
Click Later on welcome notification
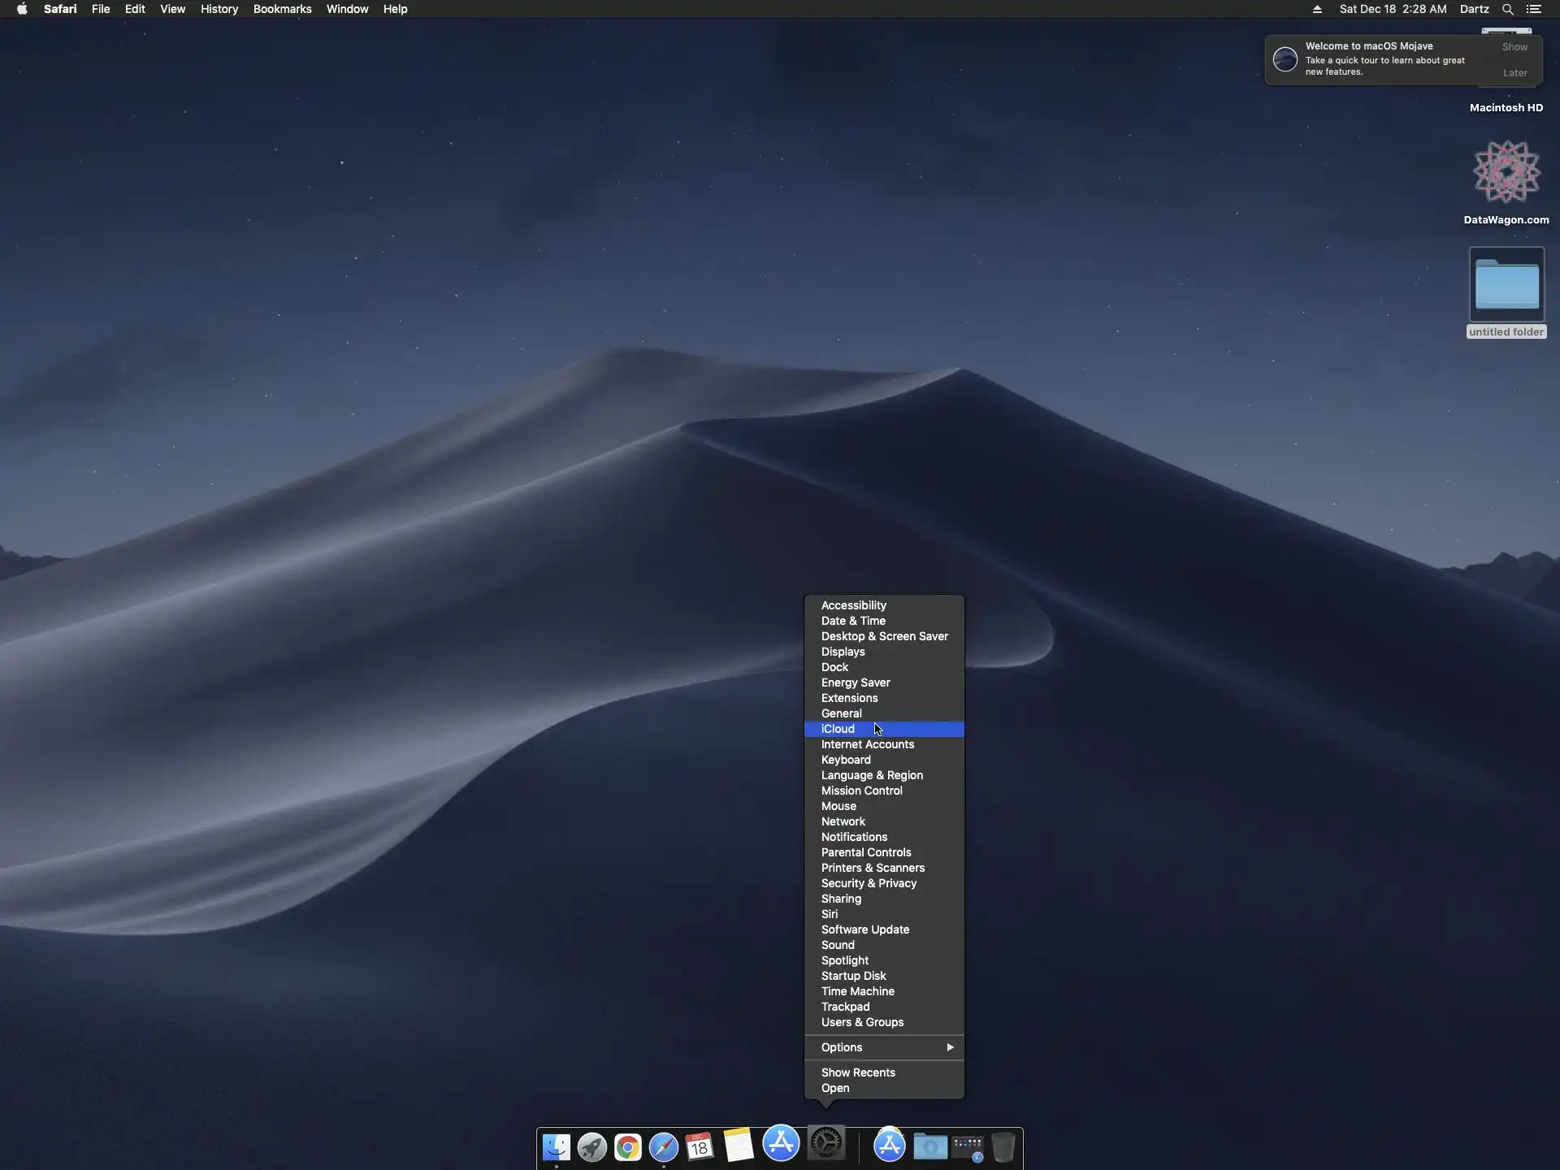tap(1514, 73)
